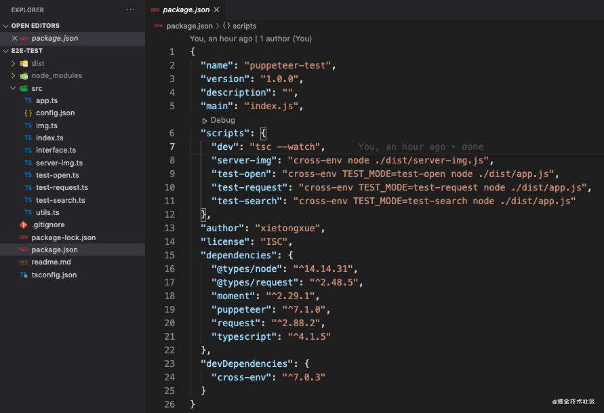Collapse the OPEN EDITORS section

coord(5,26)
